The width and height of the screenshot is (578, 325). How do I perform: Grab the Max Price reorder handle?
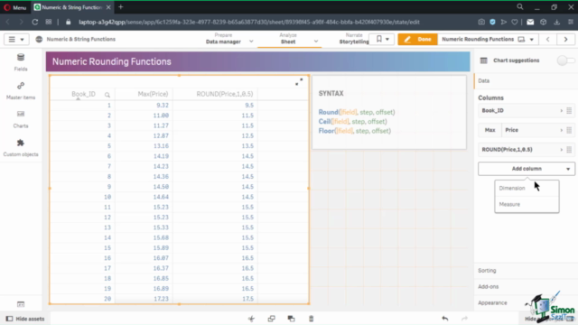[x=569, y=130]
